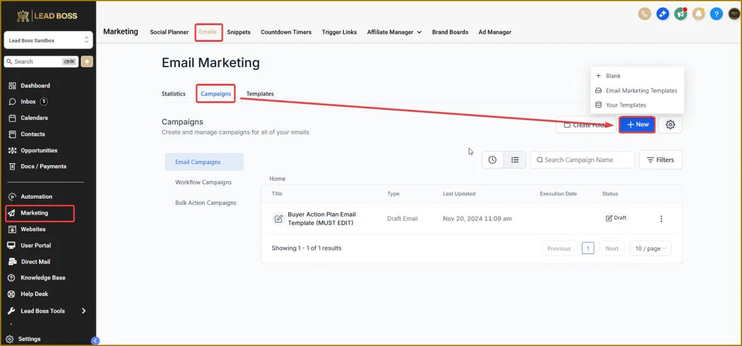This screenshot has height=346, width=742.
Task: Open the 10 / page dropdown
Action: (x=651, y=249)
